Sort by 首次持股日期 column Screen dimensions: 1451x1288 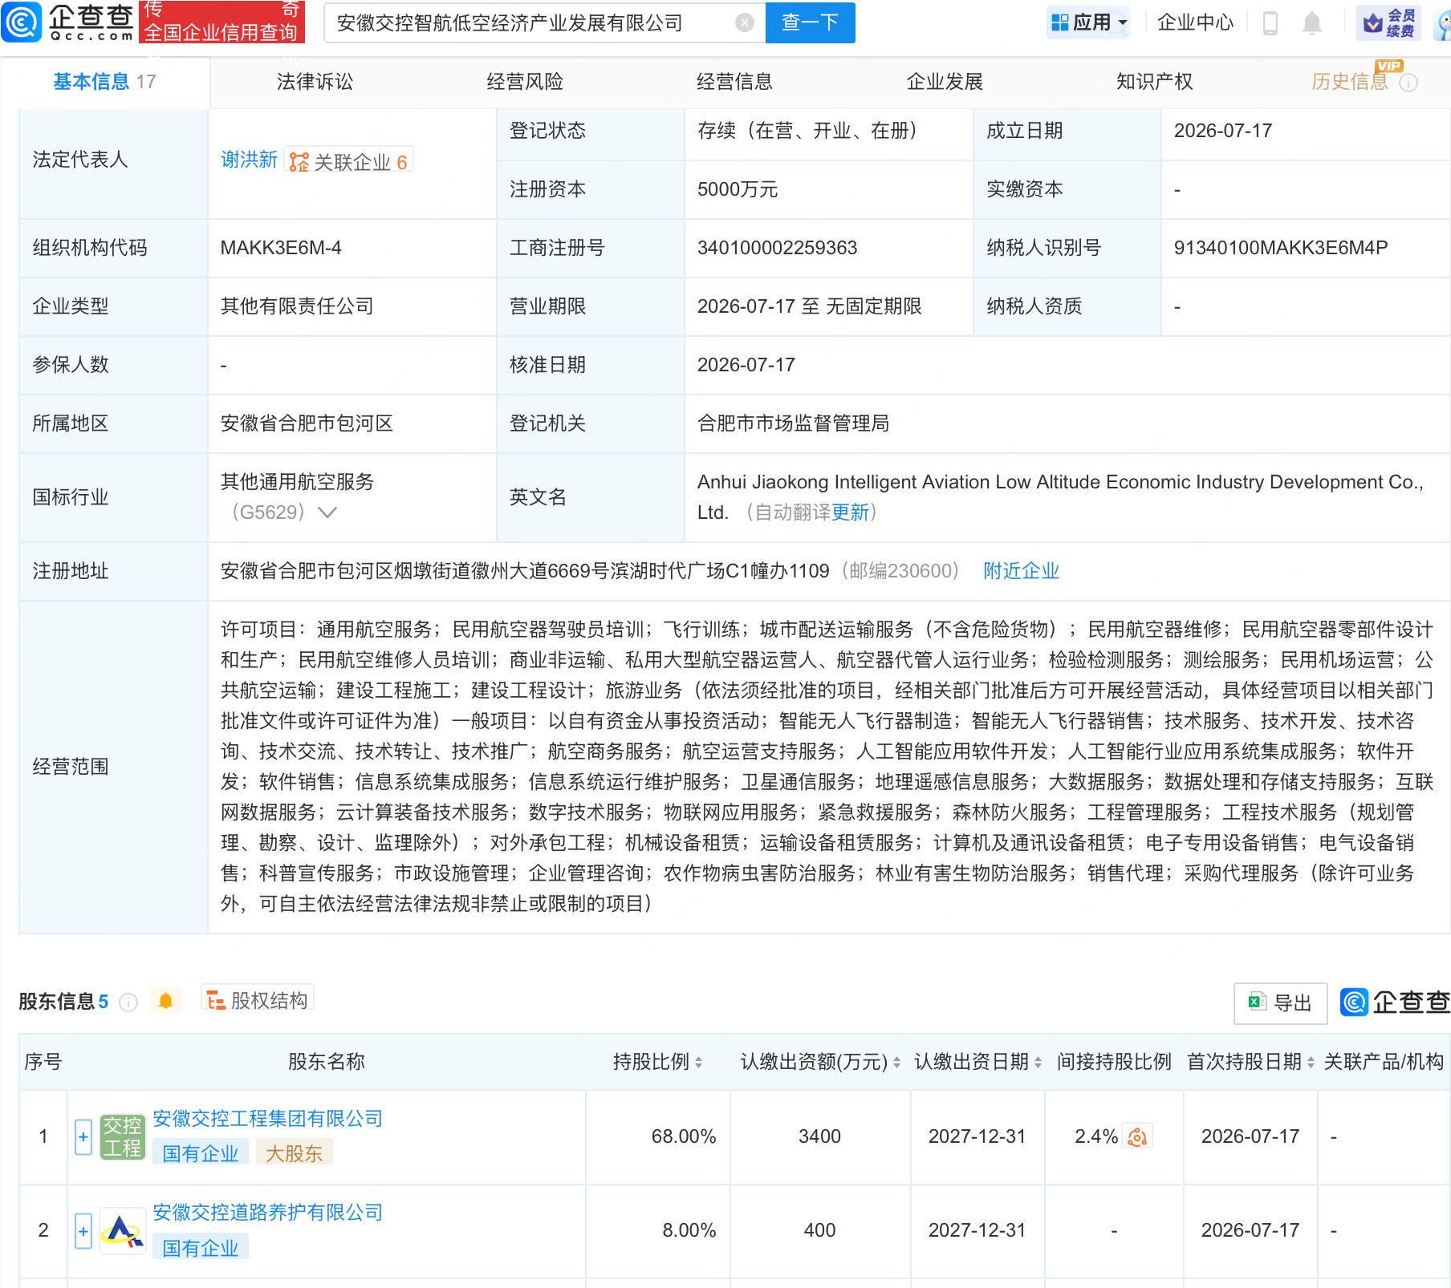point(1311,1062)
